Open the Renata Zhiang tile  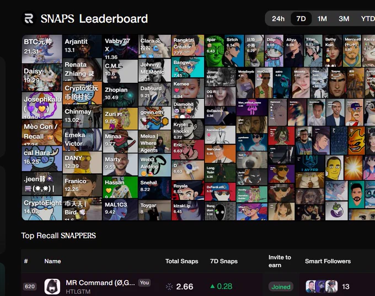(82, 70)
